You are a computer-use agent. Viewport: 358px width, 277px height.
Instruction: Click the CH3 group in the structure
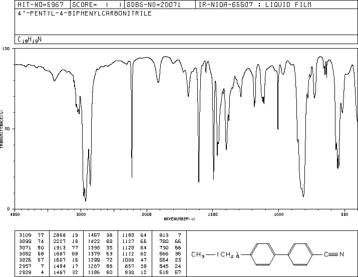click(x=198, y=254)
